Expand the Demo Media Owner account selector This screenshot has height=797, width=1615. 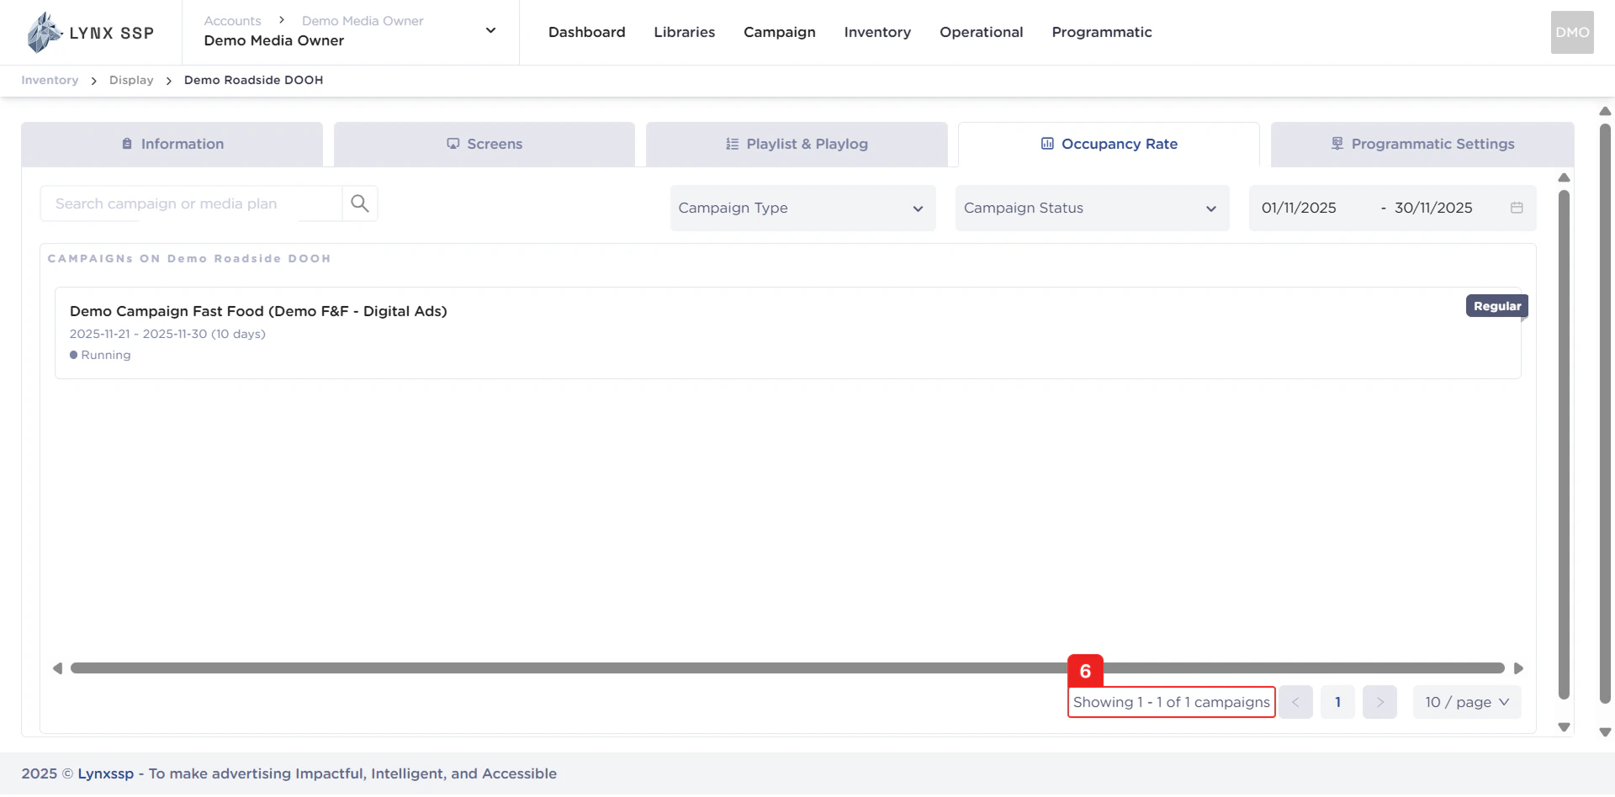tap(490, 31)
